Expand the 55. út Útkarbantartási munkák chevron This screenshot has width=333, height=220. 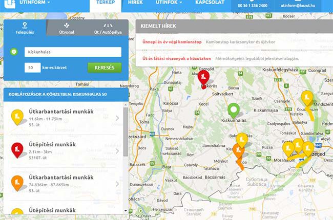(117, 118)
